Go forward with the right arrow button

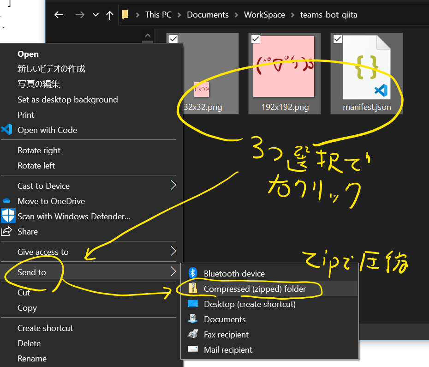tap(80, 15)
